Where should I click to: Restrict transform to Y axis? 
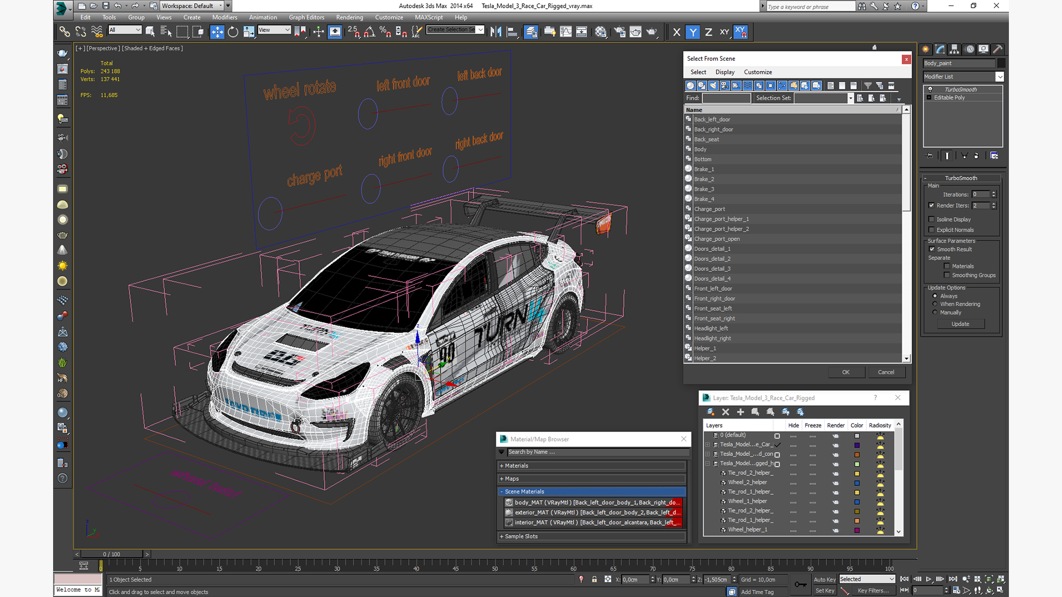[x=693, y=32]
